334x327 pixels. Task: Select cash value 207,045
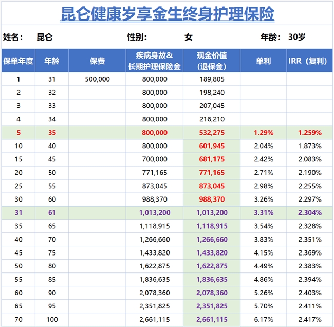[212, 106]
